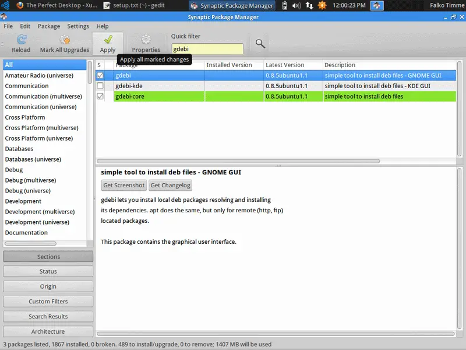Open the Xubuntu applications menu icon
The height and width of the screenshot is (350, 466).
[x=6, y=5]
